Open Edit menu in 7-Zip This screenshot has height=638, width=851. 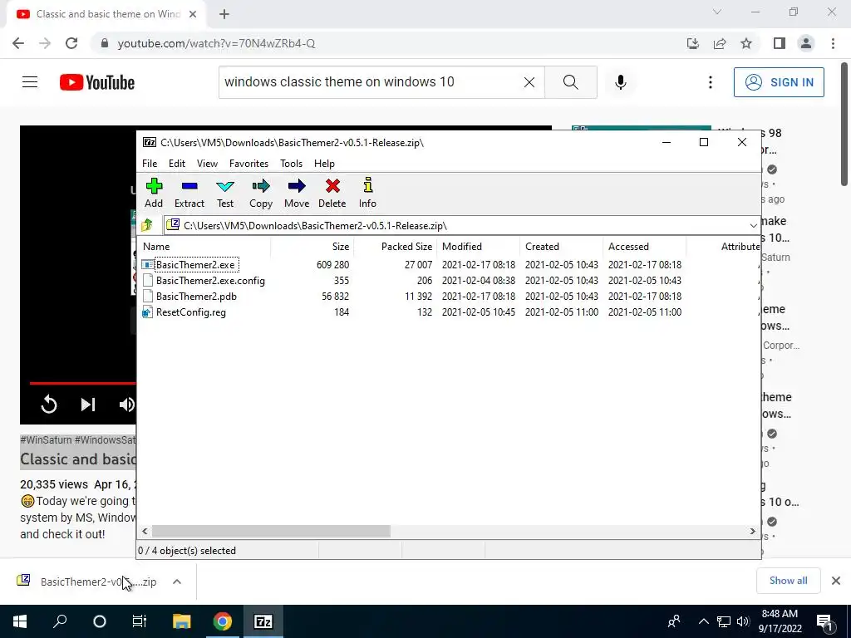point(177,164)
